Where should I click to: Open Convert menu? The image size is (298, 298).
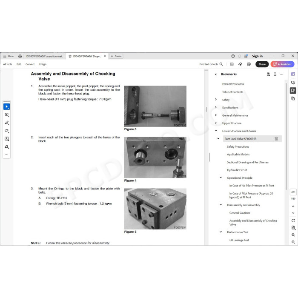click(x=30, y=64)
